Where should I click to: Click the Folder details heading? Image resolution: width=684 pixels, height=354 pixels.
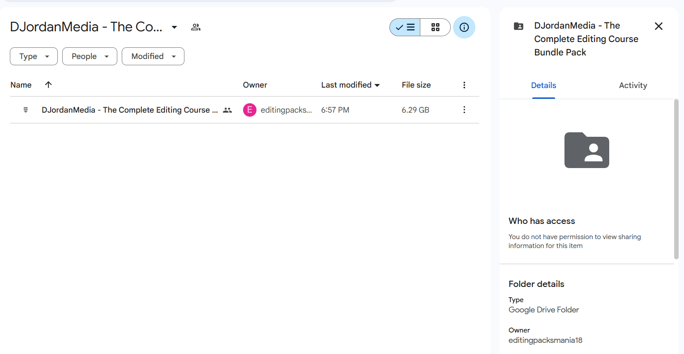(536, 284)
